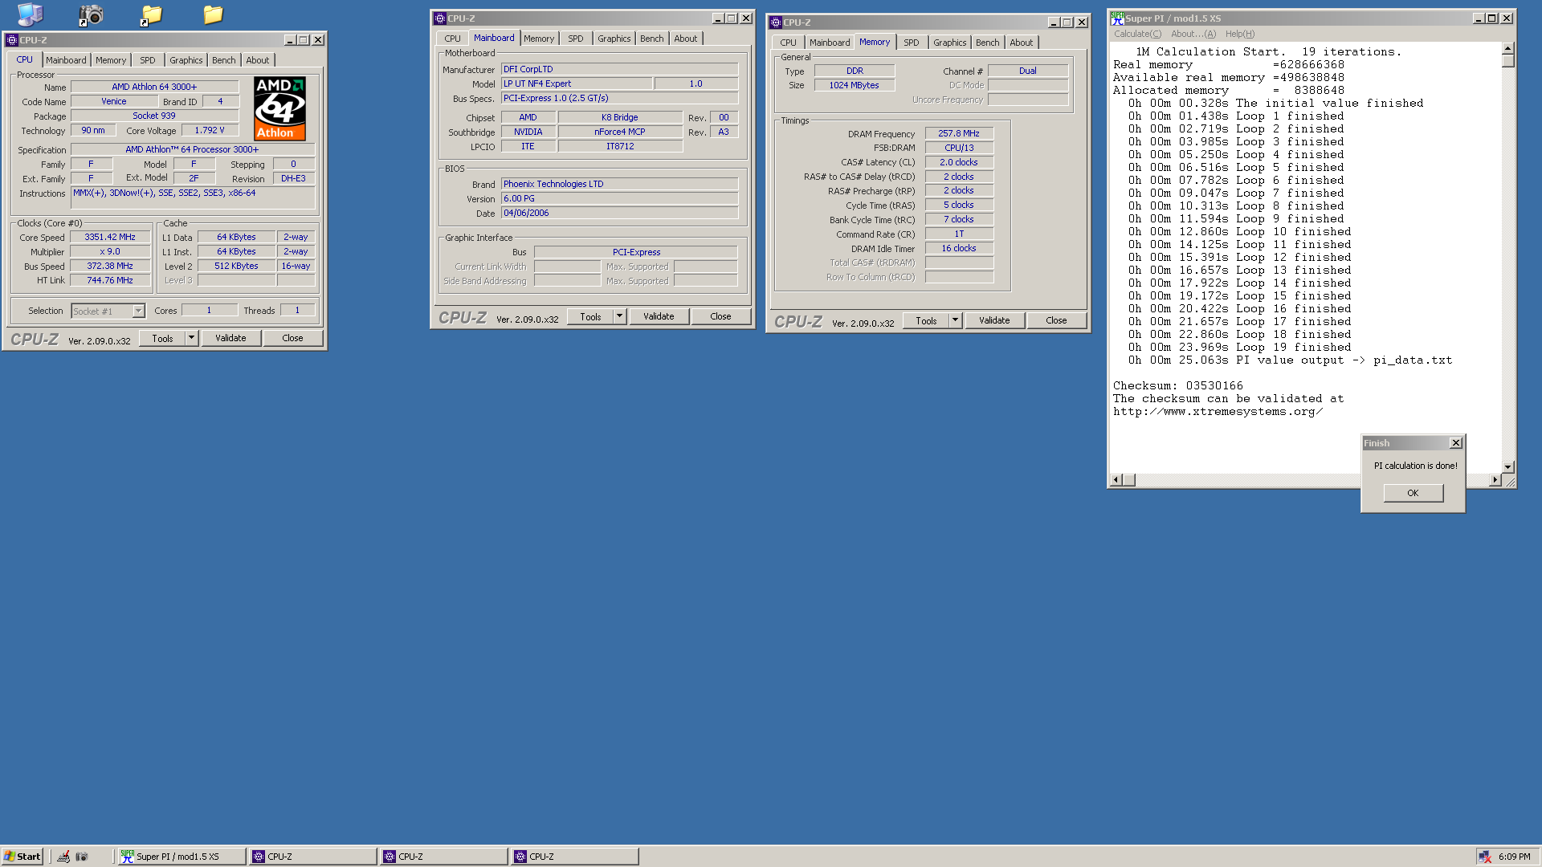Open Bench tab in CPU window
Image resolution: width=1542 pixels, height=867 pixels.
coord(224,60)
